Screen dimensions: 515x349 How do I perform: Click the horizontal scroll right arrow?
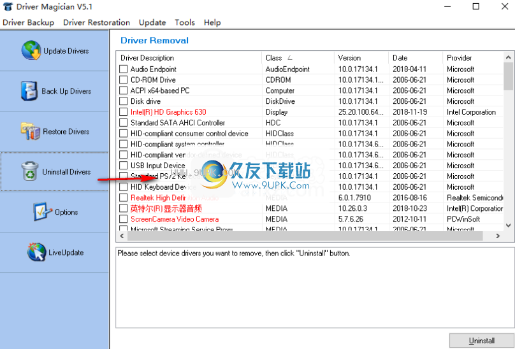[x=498, y=236]
